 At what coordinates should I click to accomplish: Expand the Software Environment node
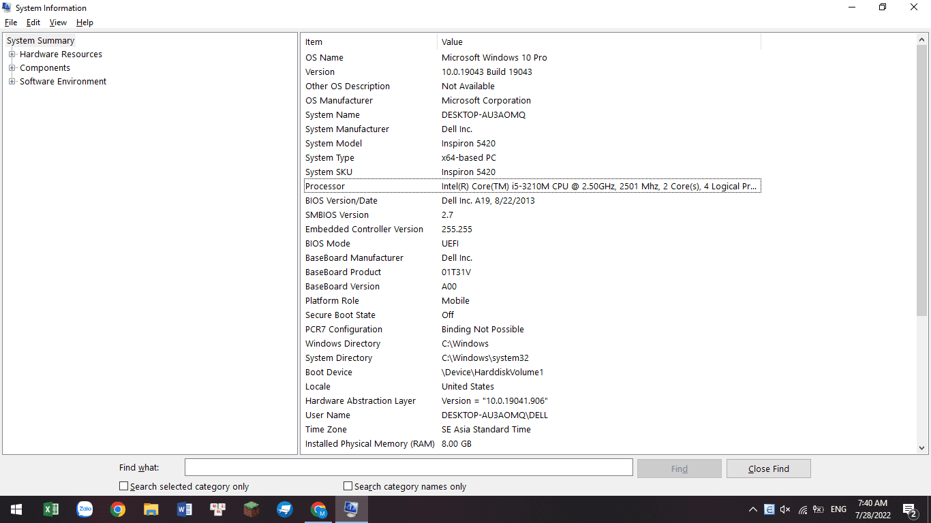[x=12, y=82]
